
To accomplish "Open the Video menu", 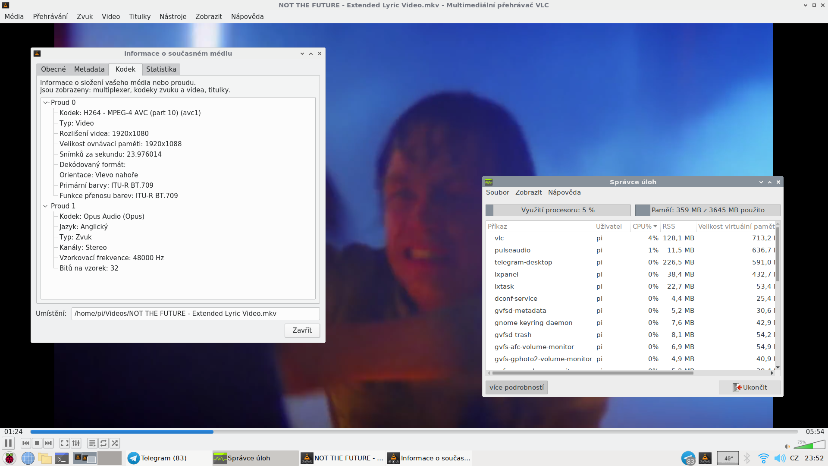I will 111,16.
